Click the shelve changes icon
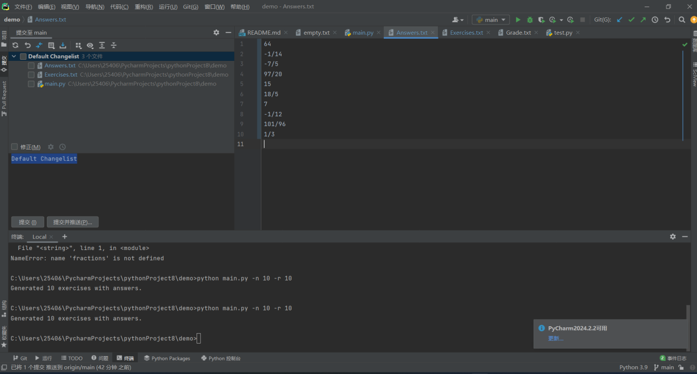 click(63, 46)
